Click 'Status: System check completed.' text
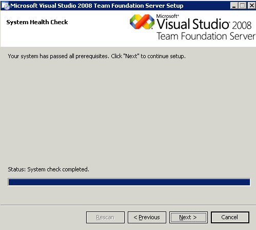This screenshot has height=230, width=256. pyautogui.click(x=48, y=169)
